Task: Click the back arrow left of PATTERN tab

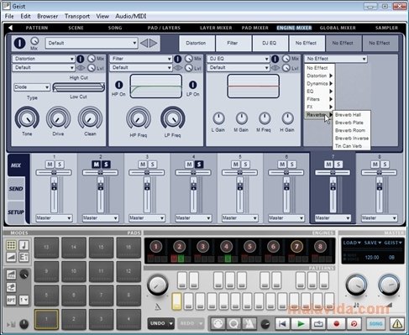Action: [x=10, y=28]
